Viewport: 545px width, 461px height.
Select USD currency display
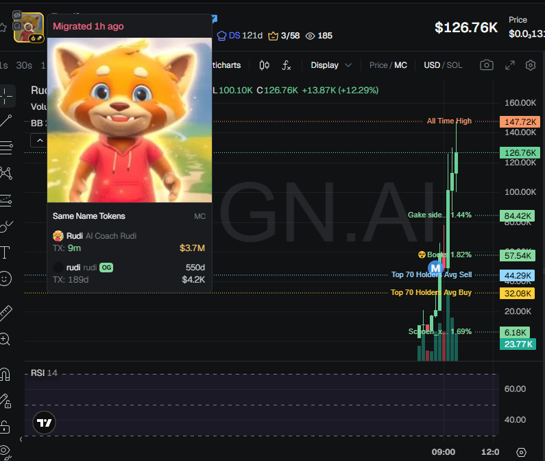coord(432,65)
